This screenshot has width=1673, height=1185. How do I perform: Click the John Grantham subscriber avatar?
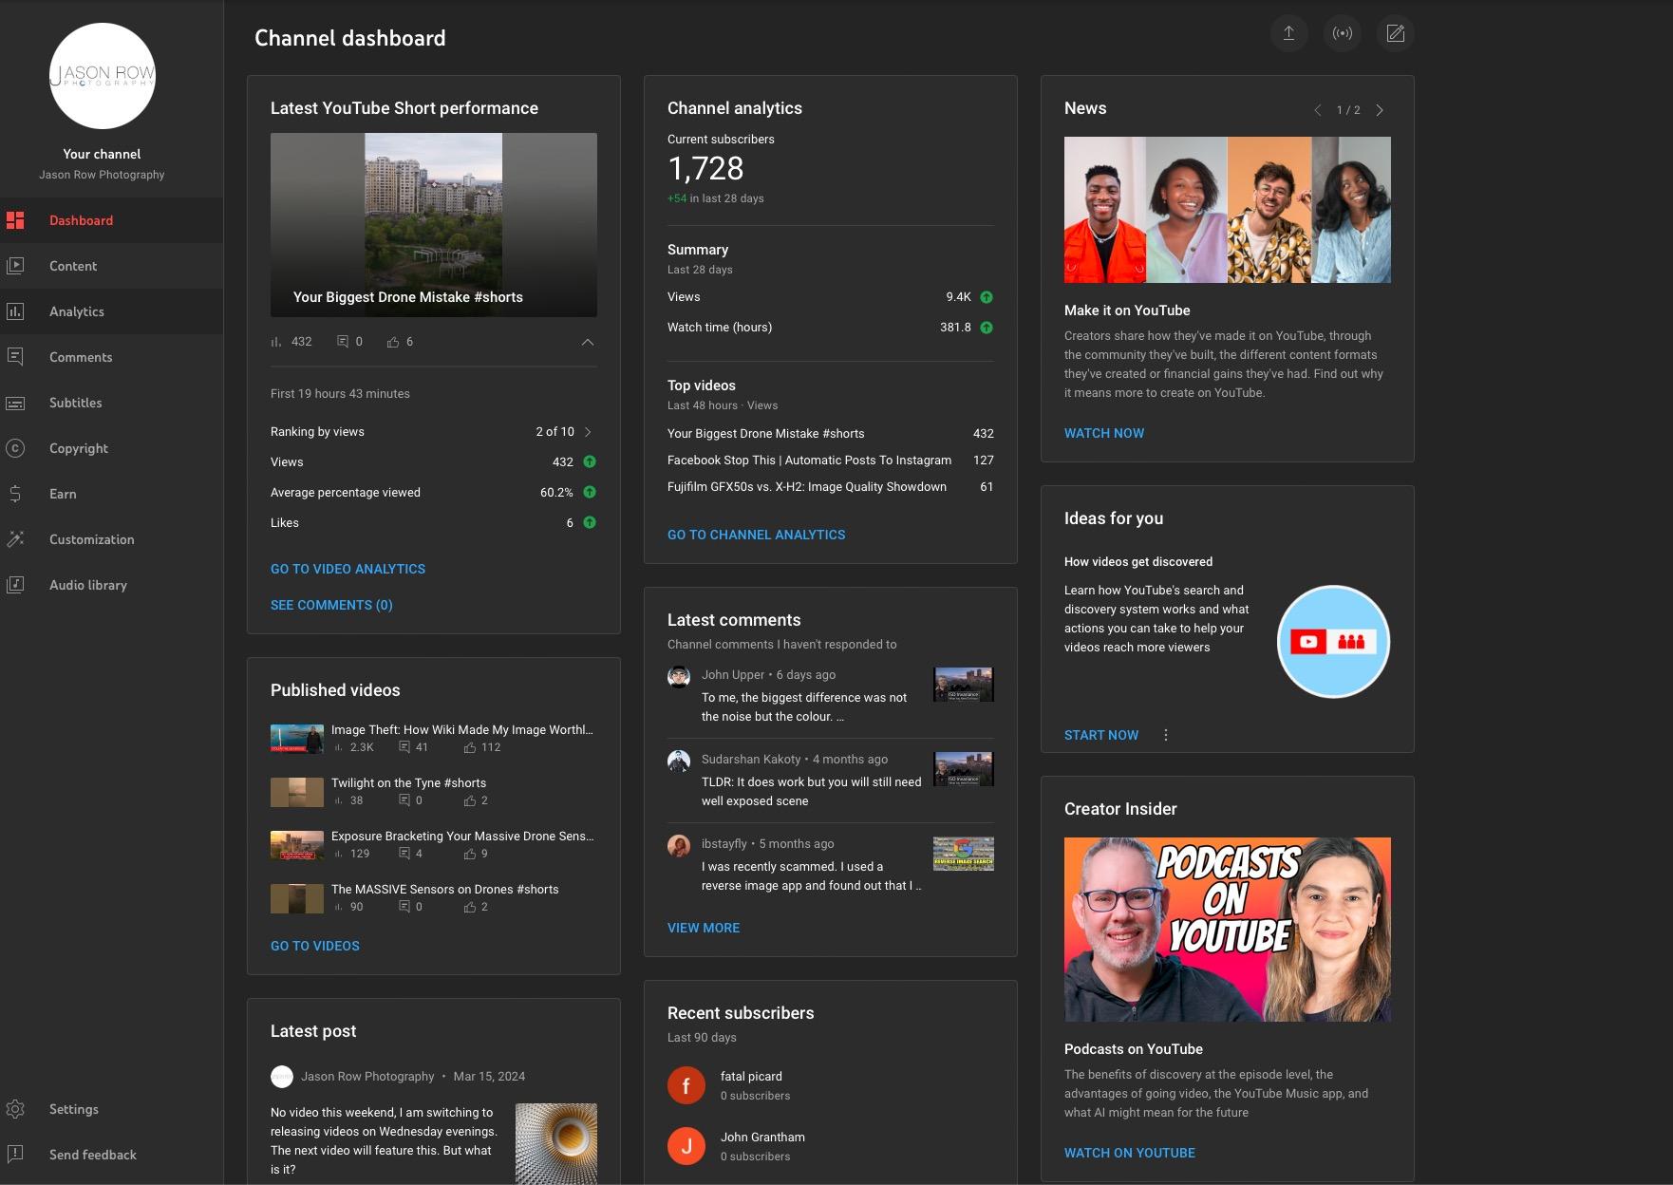click(x=686, y=1146)
